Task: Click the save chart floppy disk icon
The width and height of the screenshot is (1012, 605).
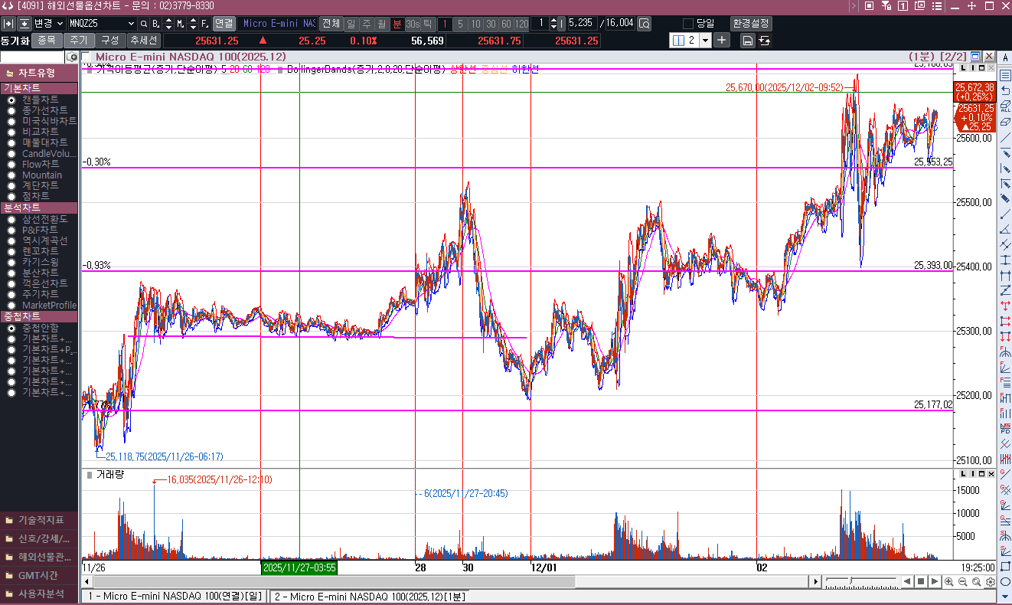Action: point(748,41)
